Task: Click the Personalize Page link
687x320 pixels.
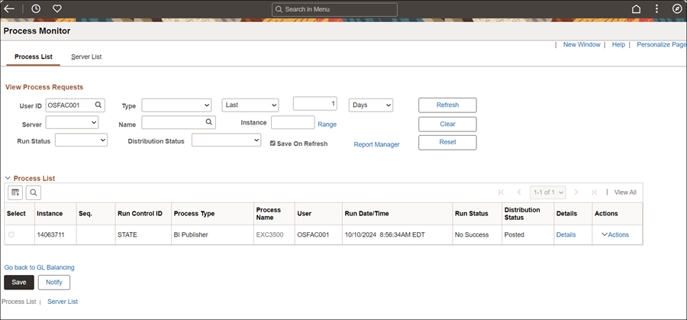Action: (x=662, y=45)
